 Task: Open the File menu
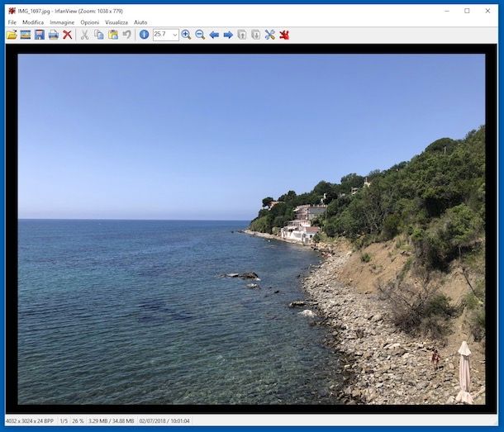pos(12,22)
